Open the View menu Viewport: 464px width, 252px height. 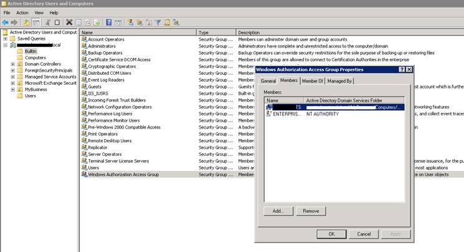coord(39,12)
